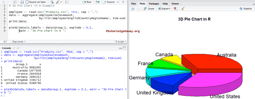
Task: Enable the Source on Save checkbox
Action: (27, 2)
